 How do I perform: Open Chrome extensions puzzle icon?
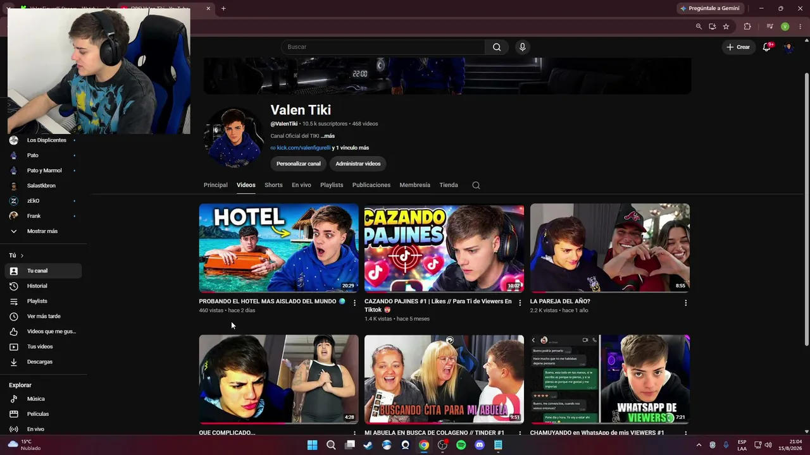747,27
